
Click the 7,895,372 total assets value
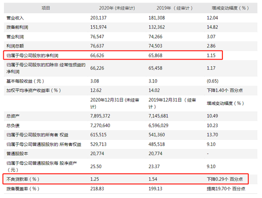[x=100, y=116]
